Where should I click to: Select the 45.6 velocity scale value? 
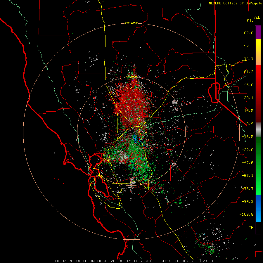(249, 85)
